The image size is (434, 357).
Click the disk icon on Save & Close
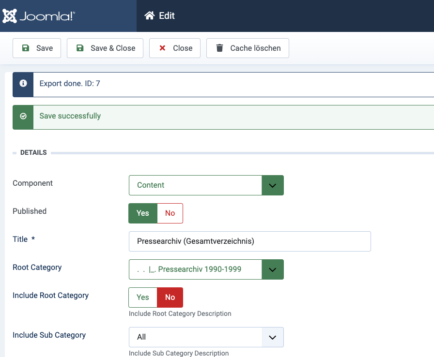click(x=79, y=48)
